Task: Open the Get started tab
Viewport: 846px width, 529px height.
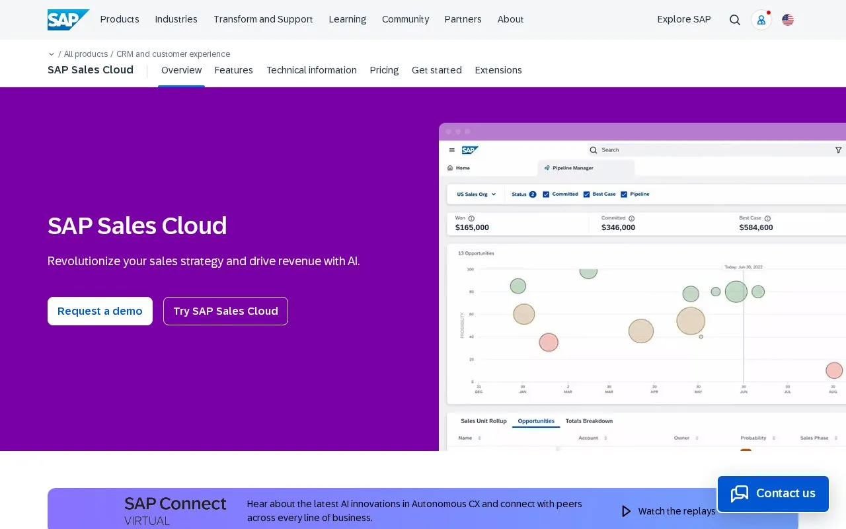Action: click(x=437, y=70)
